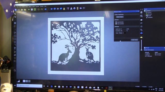Viewport: 165px width, 92px height.
Task: Open the Relief menu
Action: (x=34, y=7)
